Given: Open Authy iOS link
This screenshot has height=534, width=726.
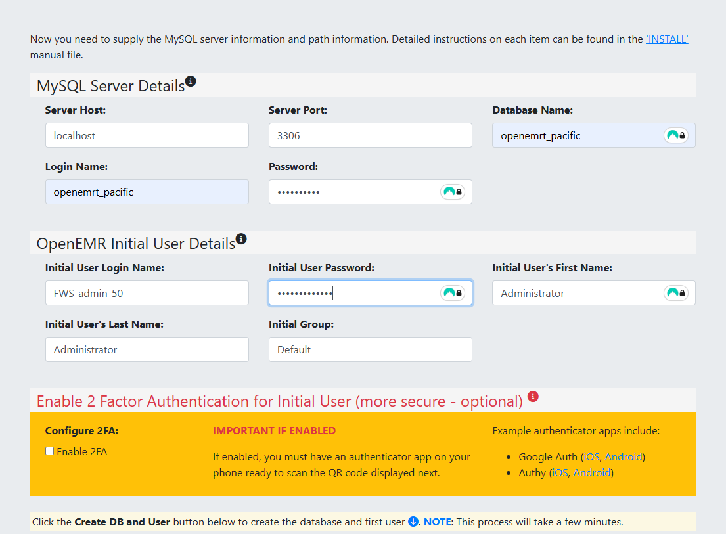Looking at the screenshot, I should [560, 472].
